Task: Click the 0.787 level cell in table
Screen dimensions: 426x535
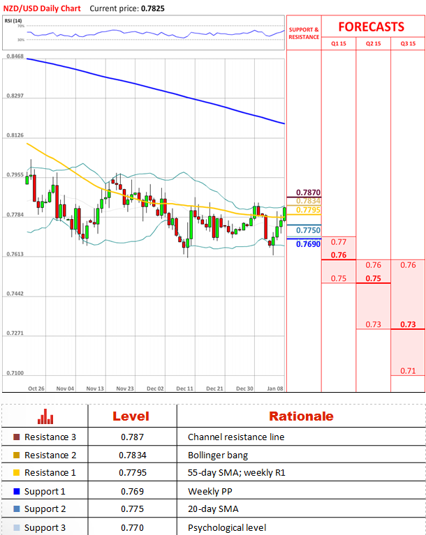Action: (133, 437)
